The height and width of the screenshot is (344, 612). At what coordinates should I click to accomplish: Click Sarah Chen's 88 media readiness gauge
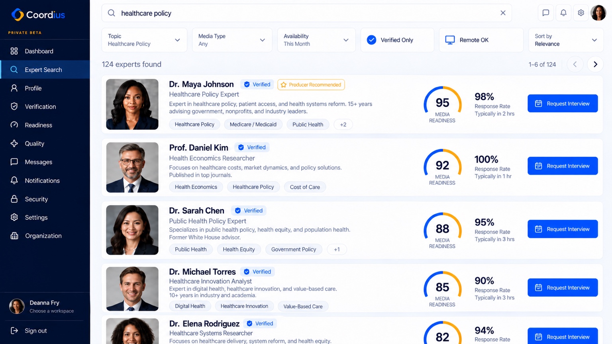coord(442,231)
